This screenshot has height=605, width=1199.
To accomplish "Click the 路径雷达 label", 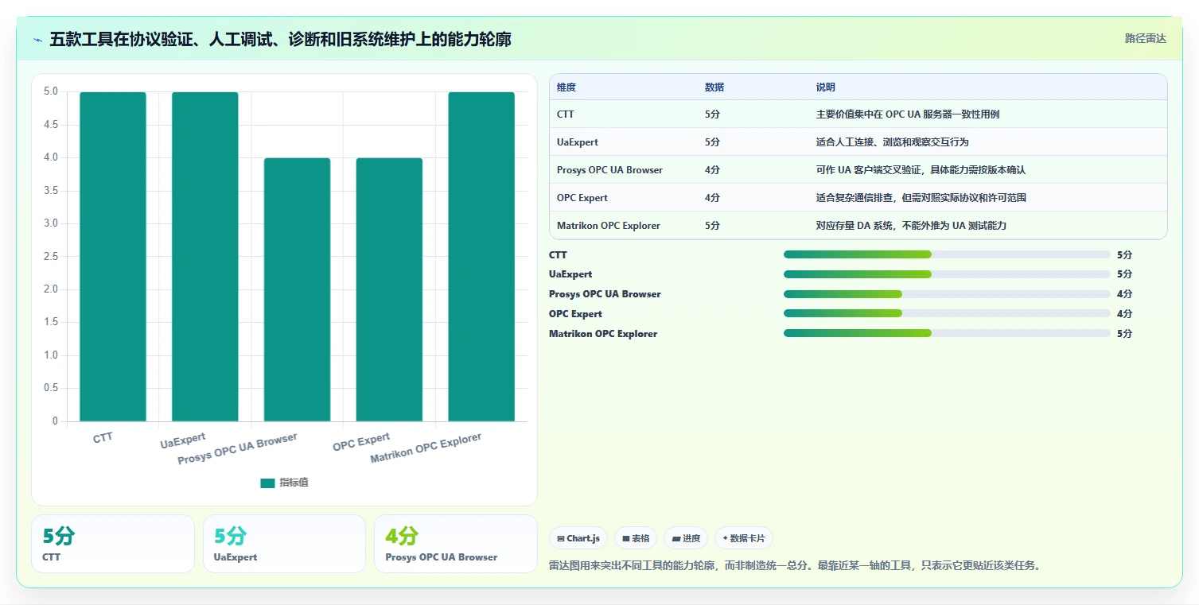I will point(1145,38).
